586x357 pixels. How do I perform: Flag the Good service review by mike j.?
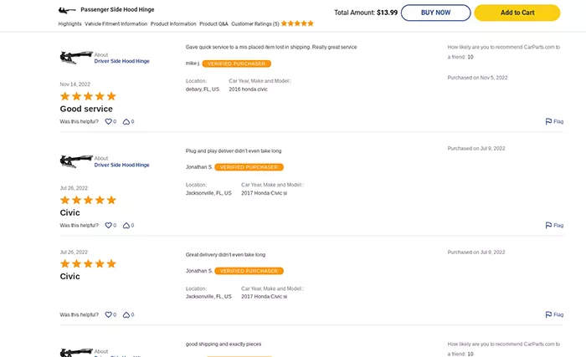click(554, 121)
